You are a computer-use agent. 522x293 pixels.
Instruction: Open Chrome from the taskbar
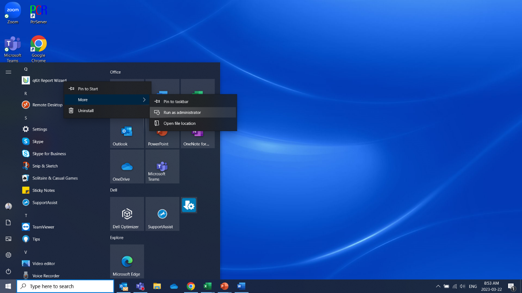(x=191, y=286)
